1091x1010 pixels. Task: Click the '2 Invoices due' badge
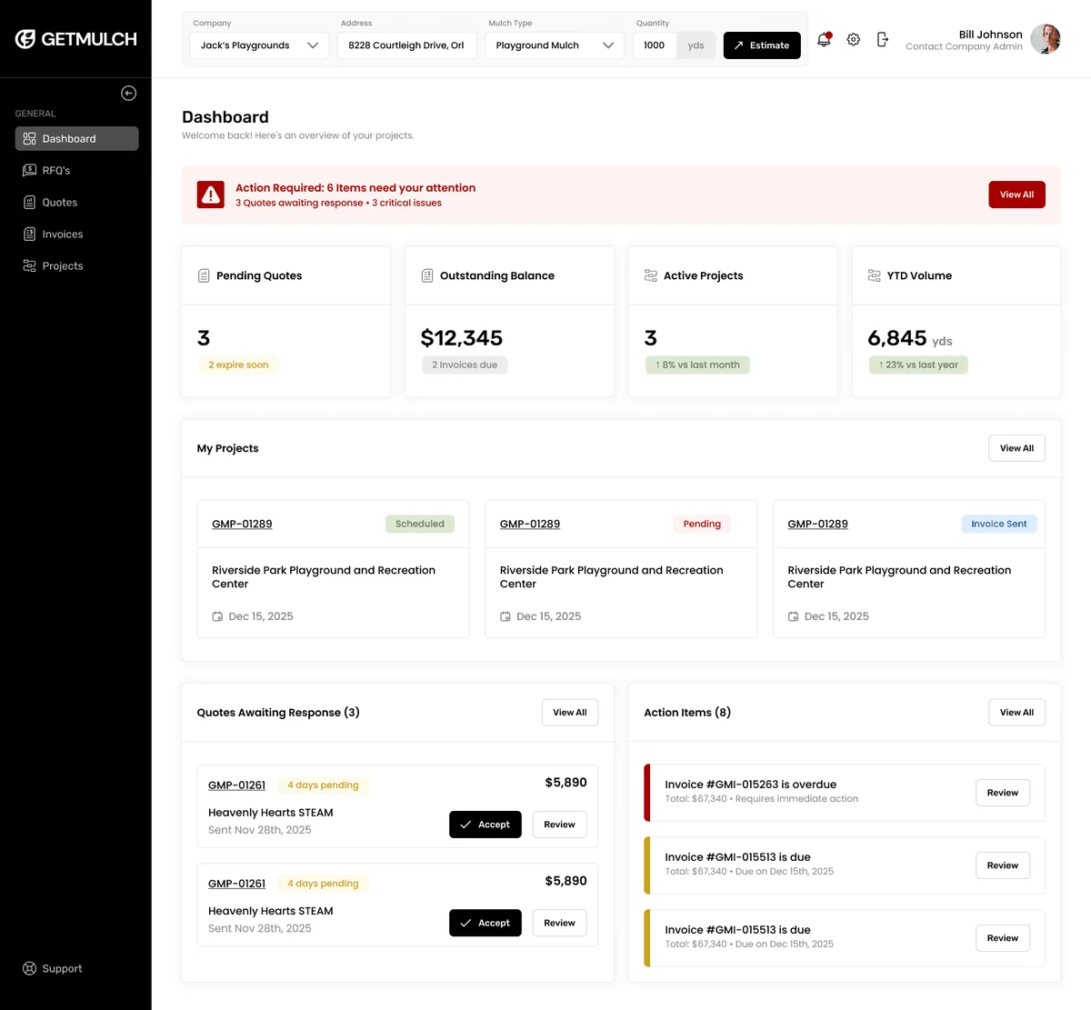click(465, 365)
